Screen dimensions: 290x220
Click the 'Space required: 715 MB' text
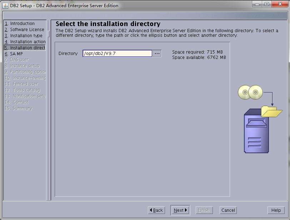pyautogui.click(x=197, y=52)
